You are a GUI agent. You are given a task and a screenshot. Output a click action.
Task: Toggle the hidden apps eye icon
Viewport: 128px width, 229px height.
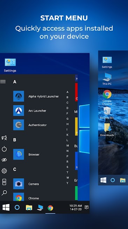4,160
